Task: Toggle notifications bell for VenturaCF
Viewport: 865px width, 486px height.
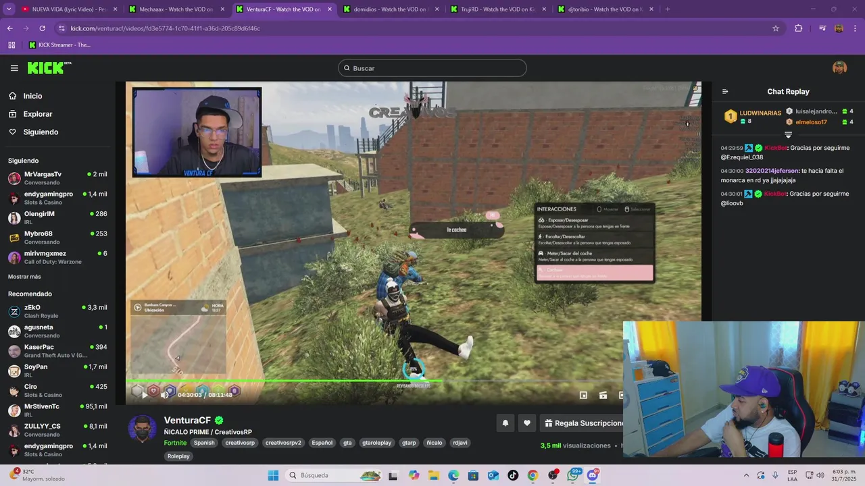Action: (505, 423)
